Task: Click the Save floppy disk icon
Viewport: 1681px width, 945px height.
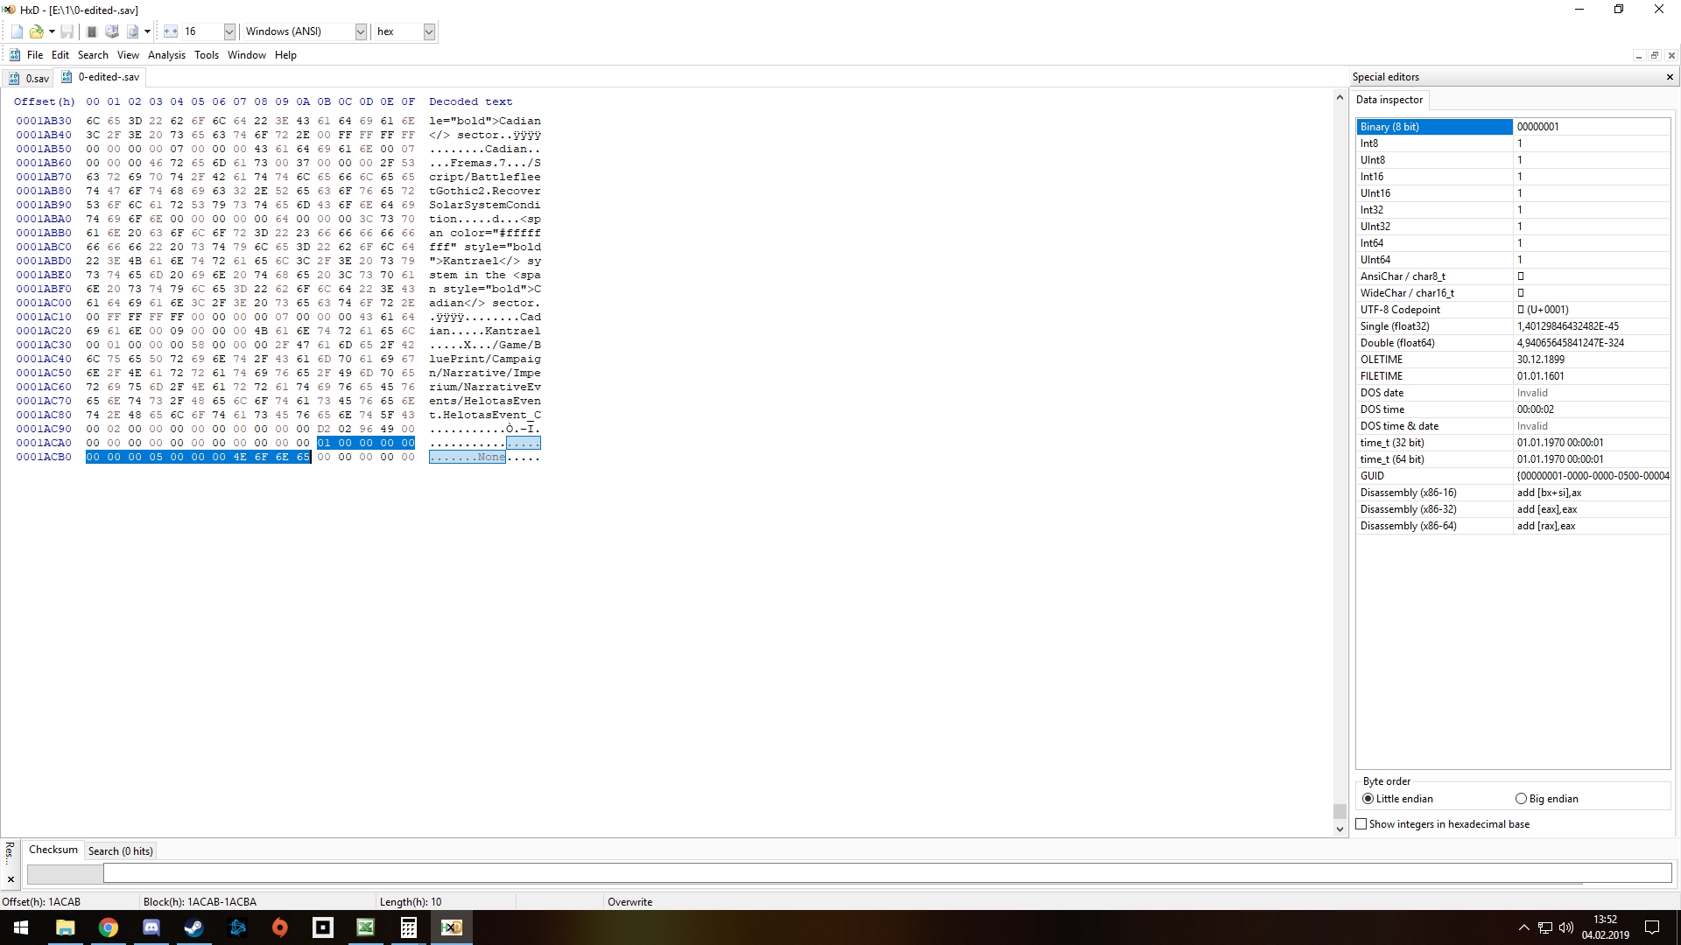Action: tap(67, 31)
